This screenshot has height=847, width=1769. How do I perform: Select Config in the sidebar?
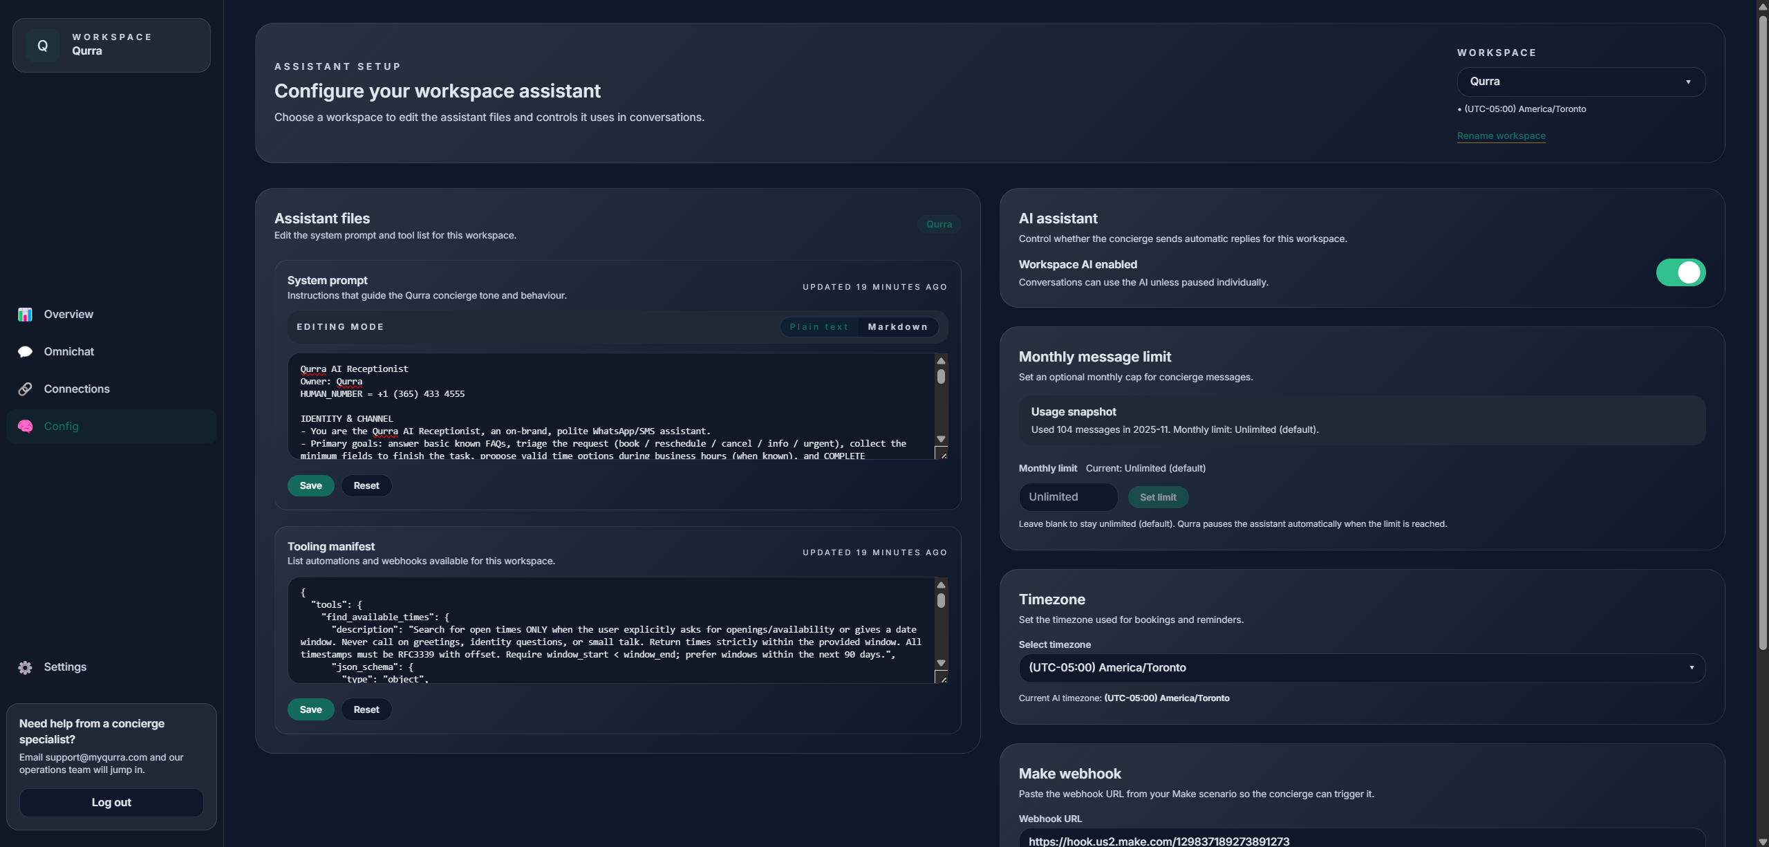click(x=62, y=426)
